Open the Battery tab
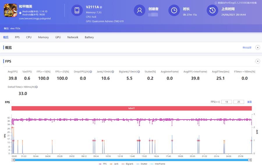 89,37
